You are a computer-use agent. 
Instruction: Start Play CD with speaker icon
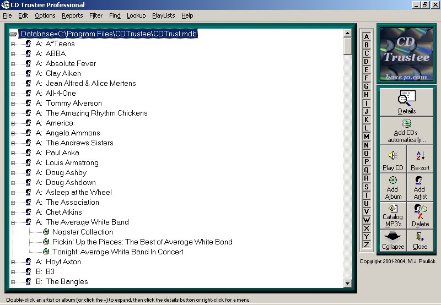(x=393, y=159)
